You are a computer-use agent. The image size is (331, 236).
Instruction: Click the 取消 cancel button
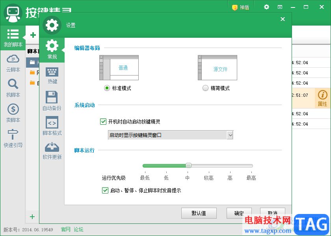pos(273,213)
